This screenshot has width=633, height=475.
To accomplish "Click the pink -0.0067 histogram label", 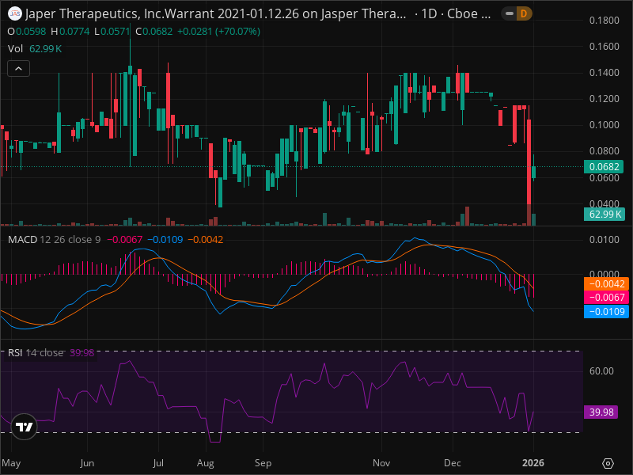I will pyautogui.click(x=606, y=298).
